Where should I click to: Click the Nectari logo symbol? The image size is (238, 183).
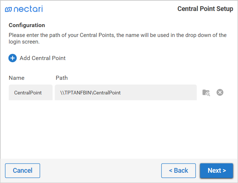pyautogui.click(x=8, y=9)
